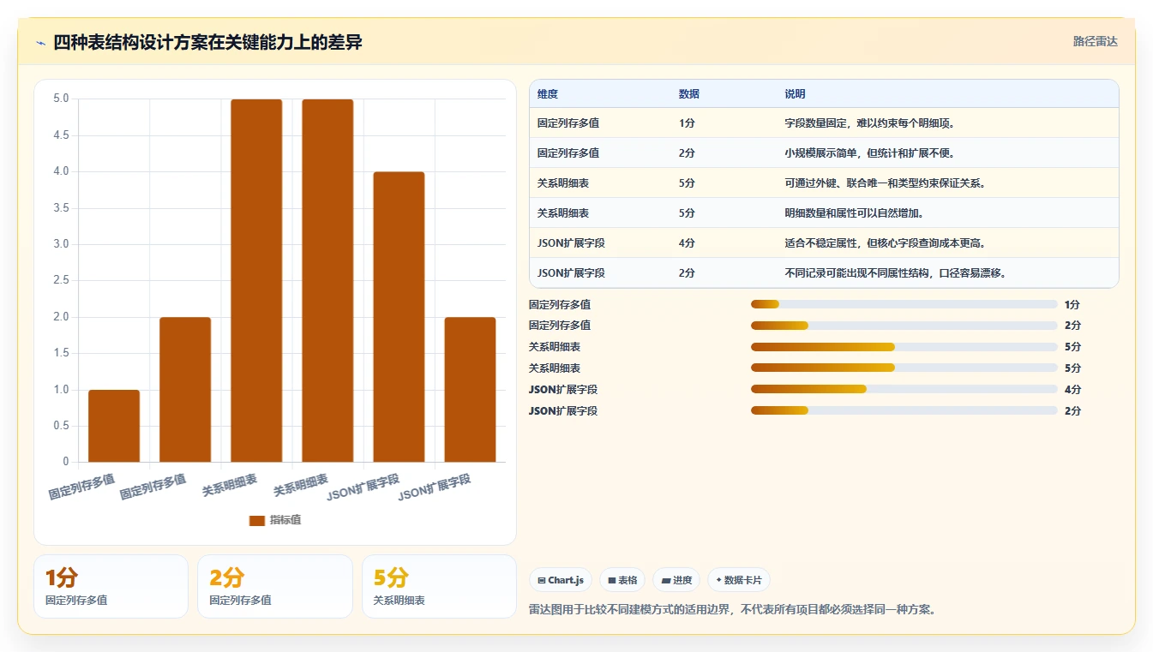
Task: Open the 1分 固定列存多值 summary card
Action: coord(111,586)
